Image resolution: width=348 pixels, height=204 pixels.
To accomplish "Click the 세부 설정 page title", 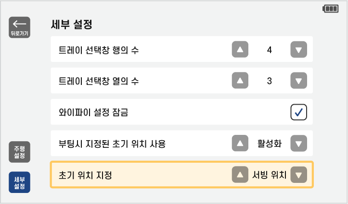I will tap(71, 24).
